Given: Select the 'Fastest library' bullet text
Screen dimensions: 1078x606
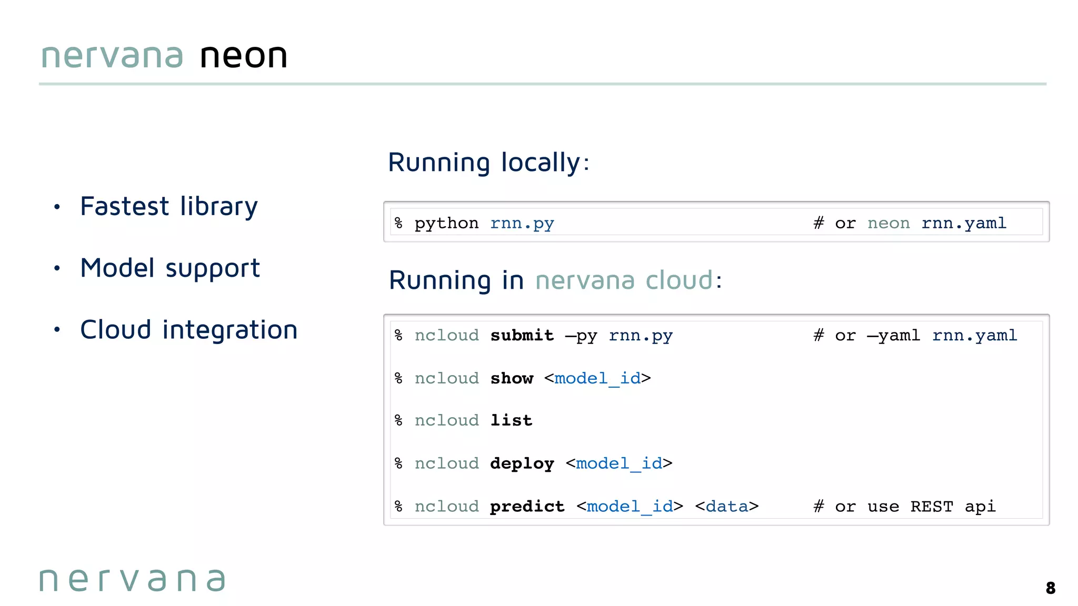Looking at the screenshot, I should click(169, 206).
